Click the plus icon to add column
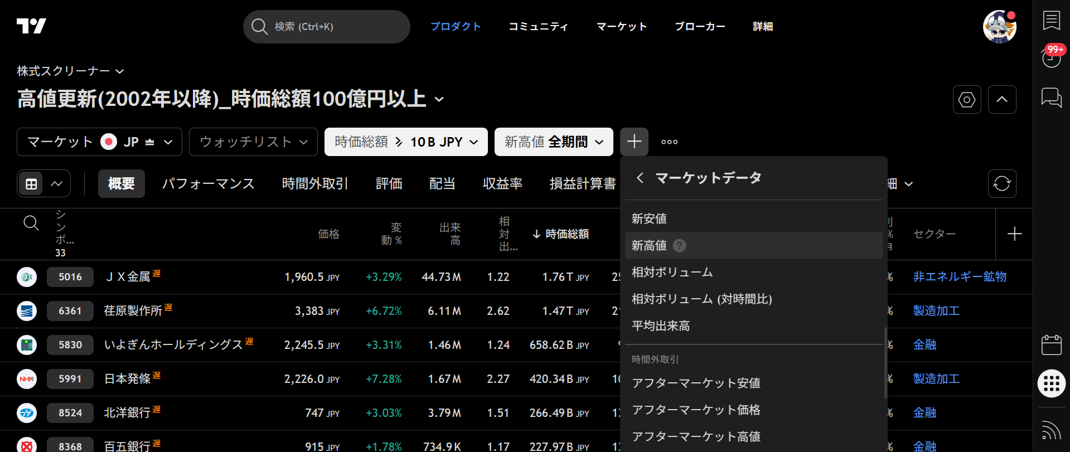 coord(1014,234)
